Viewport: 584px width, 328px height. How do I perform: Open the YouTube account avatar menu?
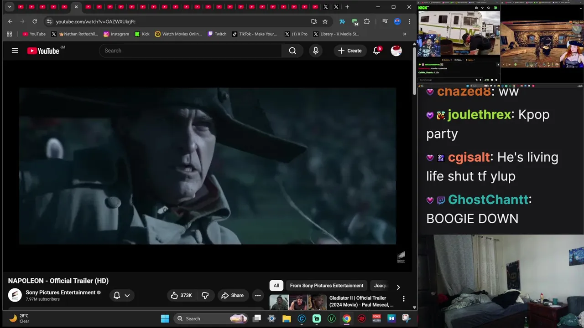396,51
